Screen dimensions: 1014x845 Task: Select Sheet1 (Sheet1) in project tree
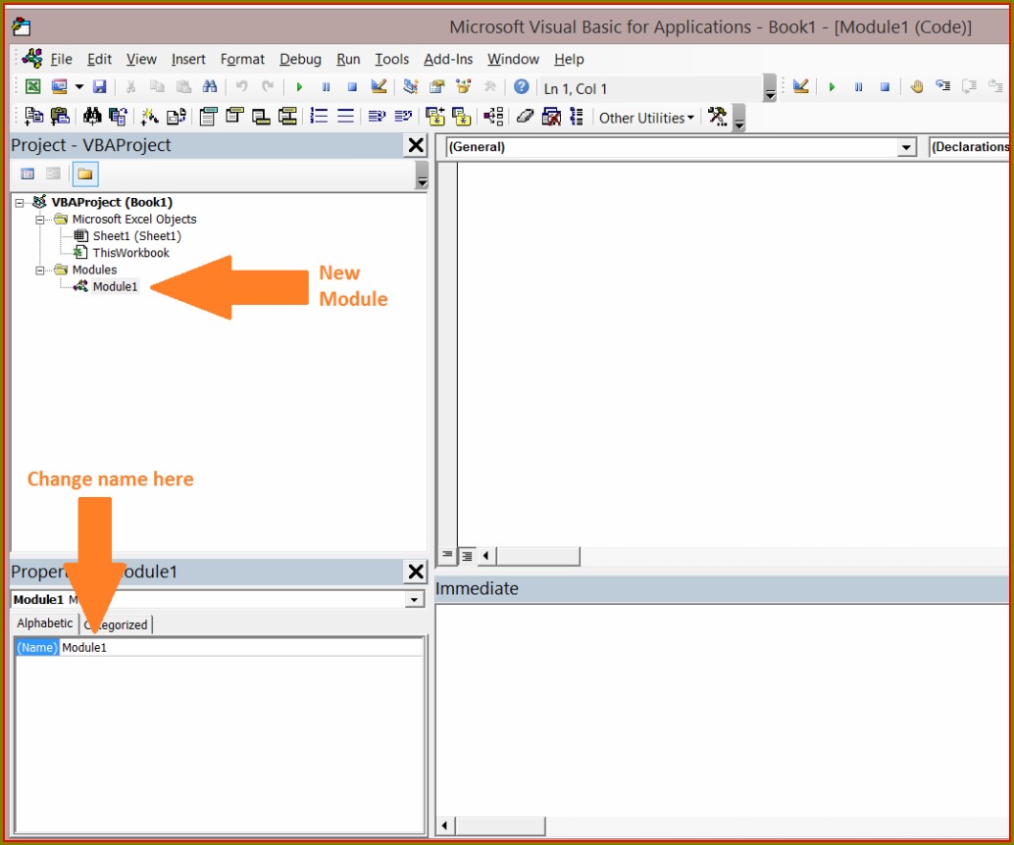(x=136, y=236)
